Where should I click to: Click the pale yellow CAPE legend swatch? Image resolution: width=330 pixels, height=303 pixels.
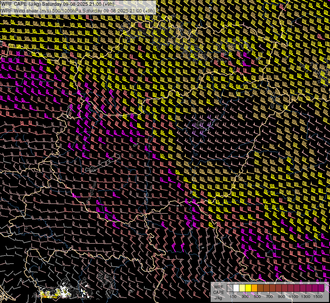(242, 288)
